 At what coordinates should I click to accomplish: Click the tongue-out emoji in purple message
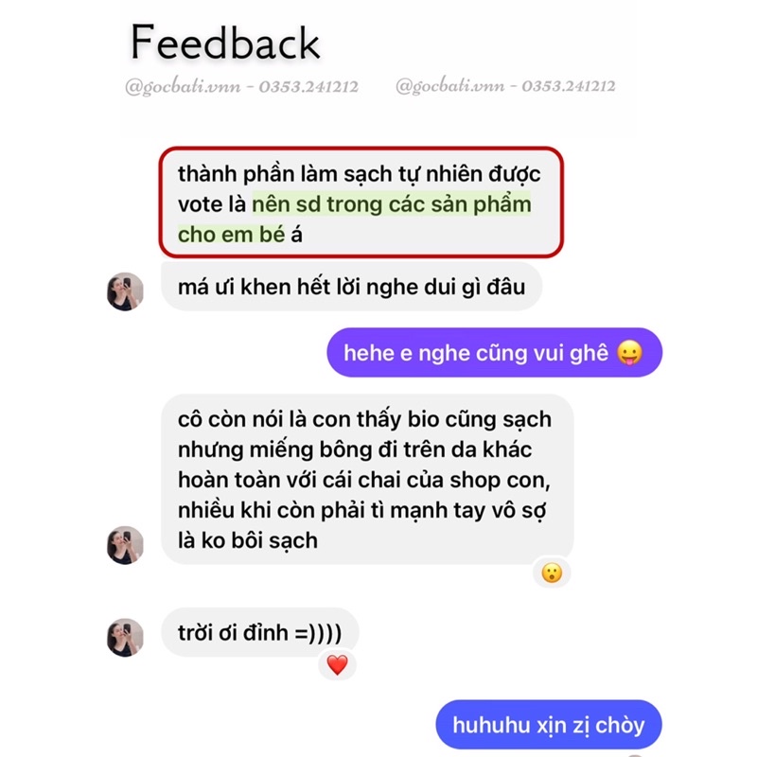629,353
